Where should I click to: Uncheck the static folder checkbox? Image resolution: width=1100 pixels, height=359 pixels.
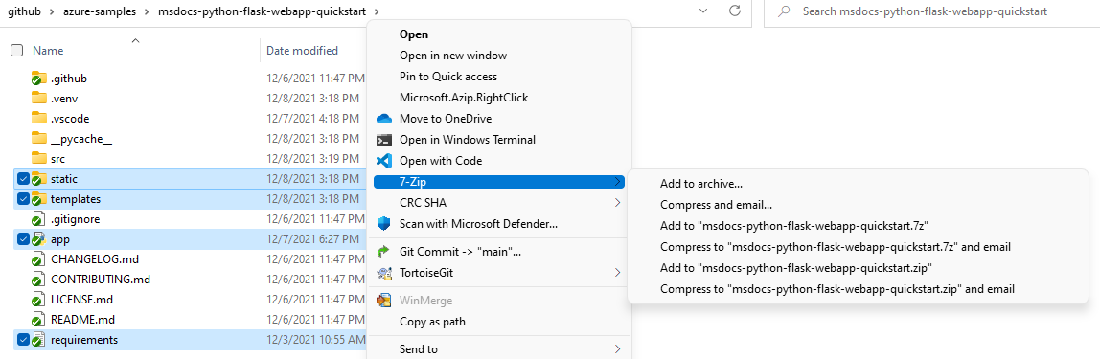23,179
